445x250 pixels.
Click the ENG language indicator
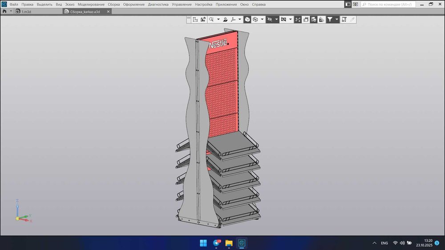384,243
